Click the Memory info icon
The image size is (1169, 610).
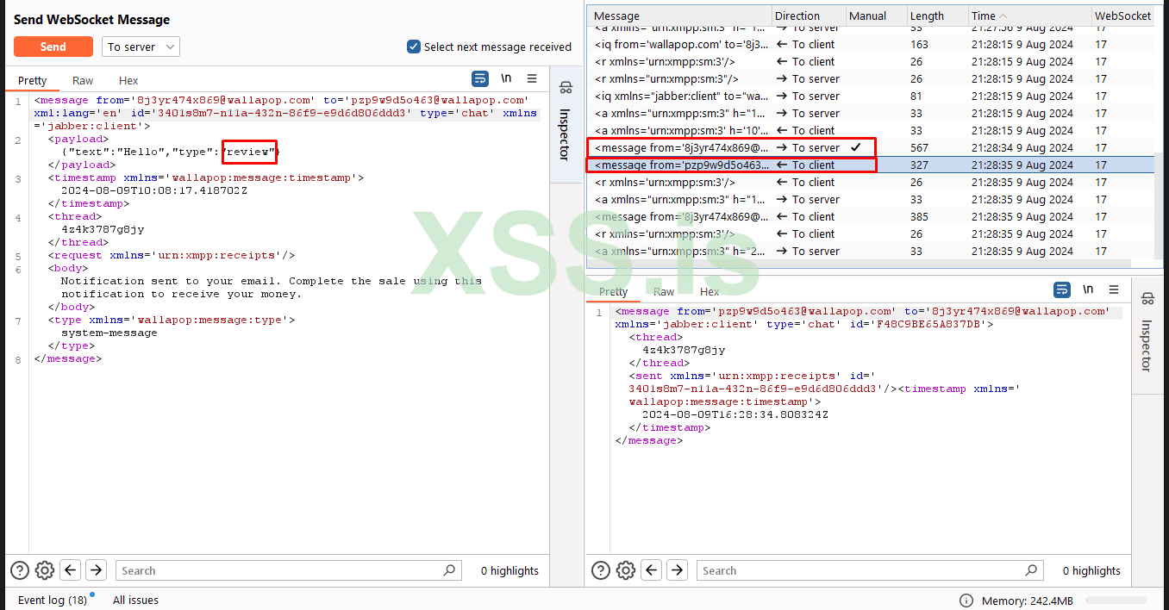(966, 601)
